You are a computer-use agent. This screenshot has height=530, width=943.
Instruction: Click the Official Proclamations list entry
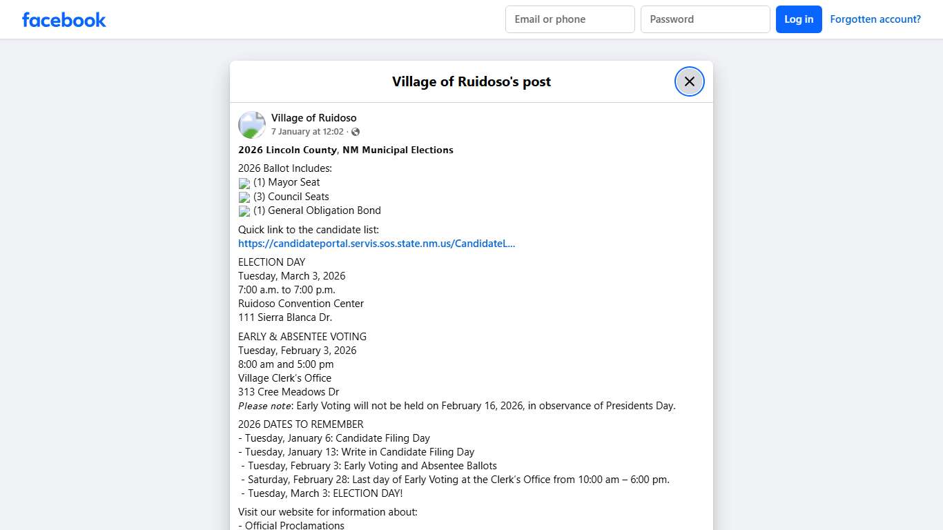(x=291, y=525)
